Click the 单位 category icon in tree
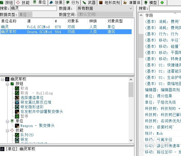181x156 pixels. 12,121
